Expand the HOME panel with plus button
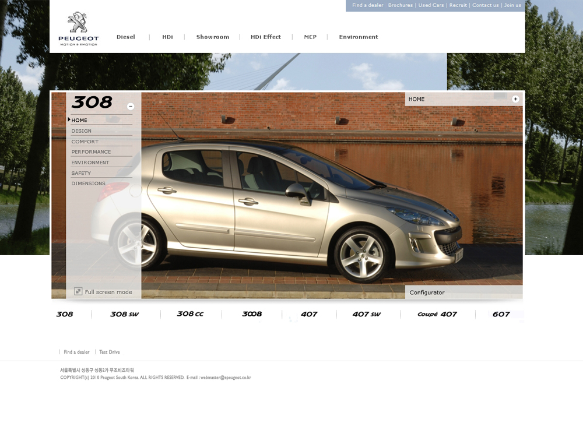This screenshot has width=583, height=430. tap(515, 99)
